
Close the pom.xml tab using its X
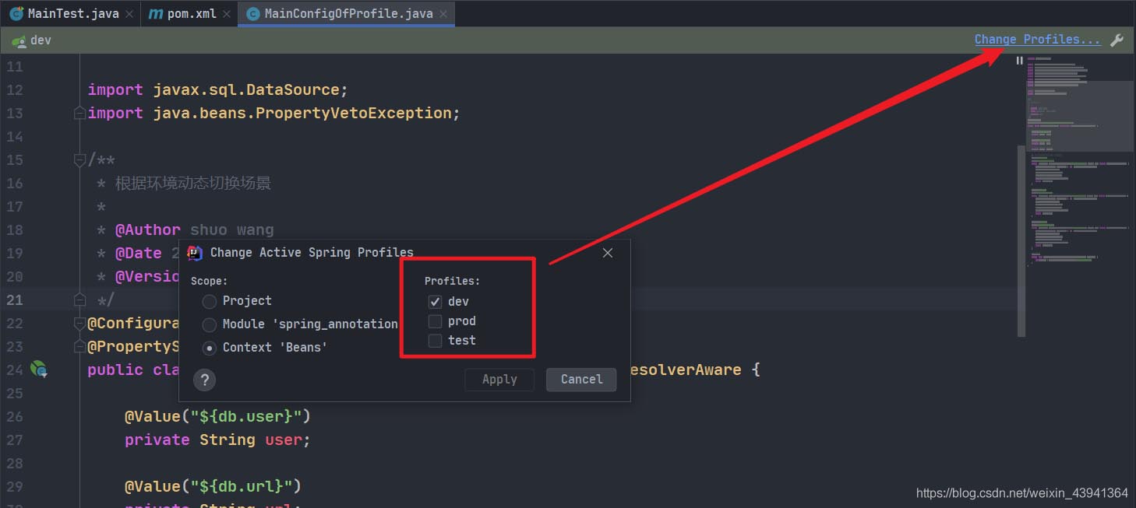point(227,14)
